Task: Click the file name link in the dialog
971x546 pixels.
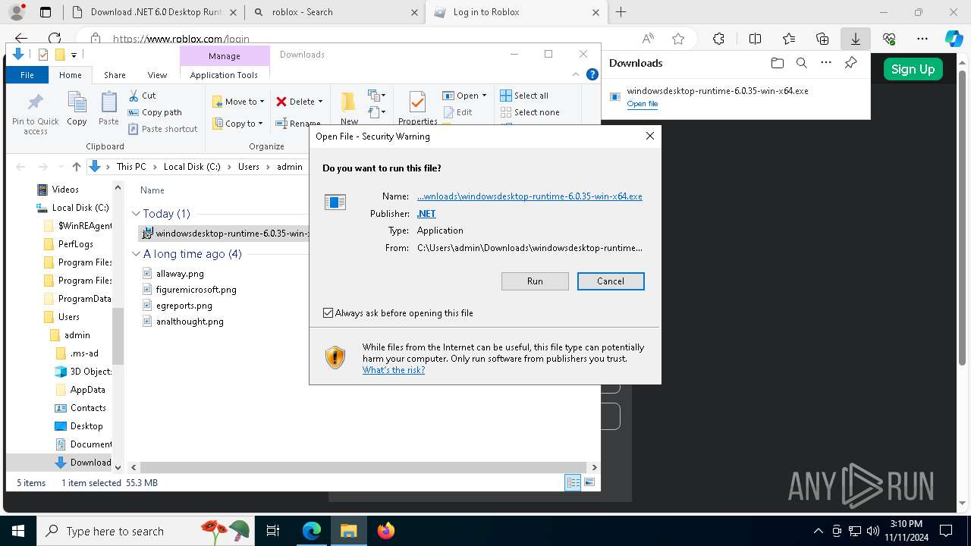Action: [529, 196]
